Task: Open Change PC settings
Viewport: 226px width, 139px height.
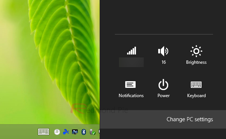Action: 190,119
